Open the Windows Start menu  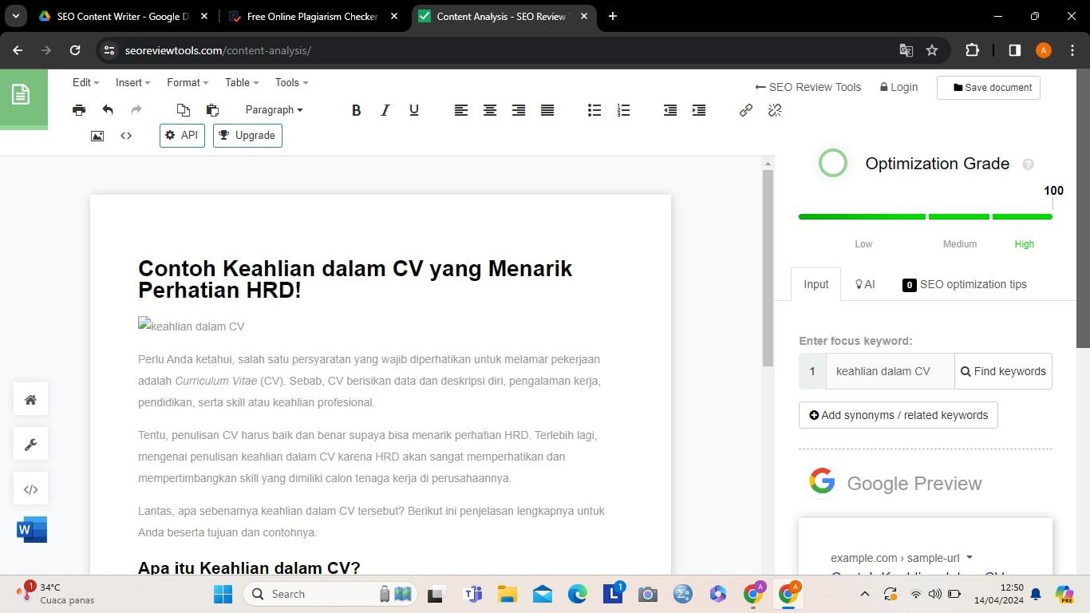click(223, 594)
